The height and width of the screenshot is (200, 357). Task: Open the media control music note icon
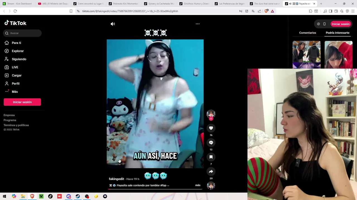coord(325,11)
